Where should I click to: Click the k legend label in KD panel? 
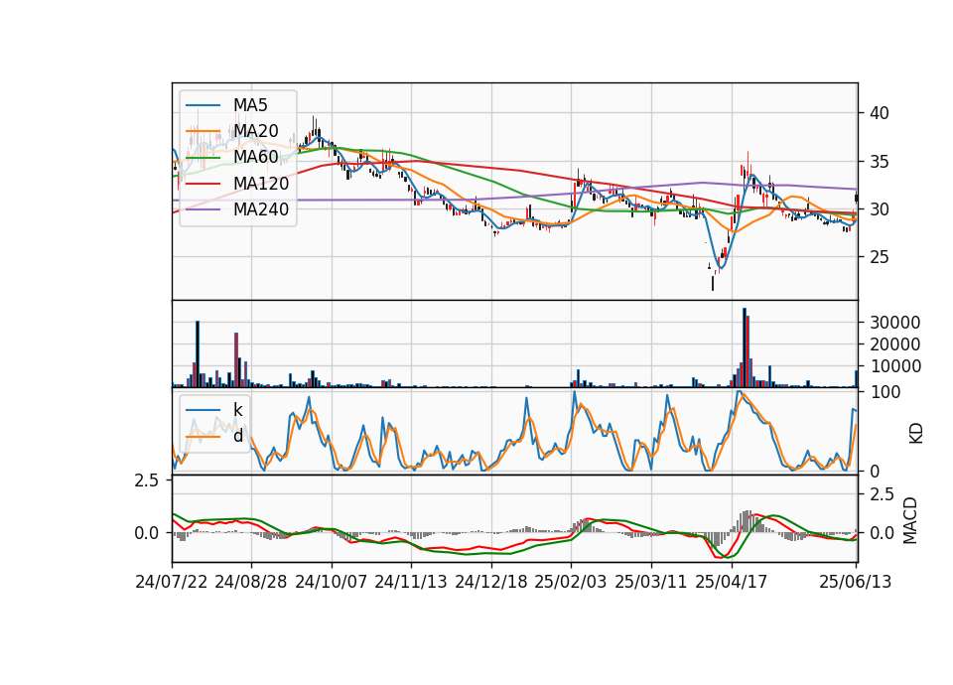coord(237,410)
